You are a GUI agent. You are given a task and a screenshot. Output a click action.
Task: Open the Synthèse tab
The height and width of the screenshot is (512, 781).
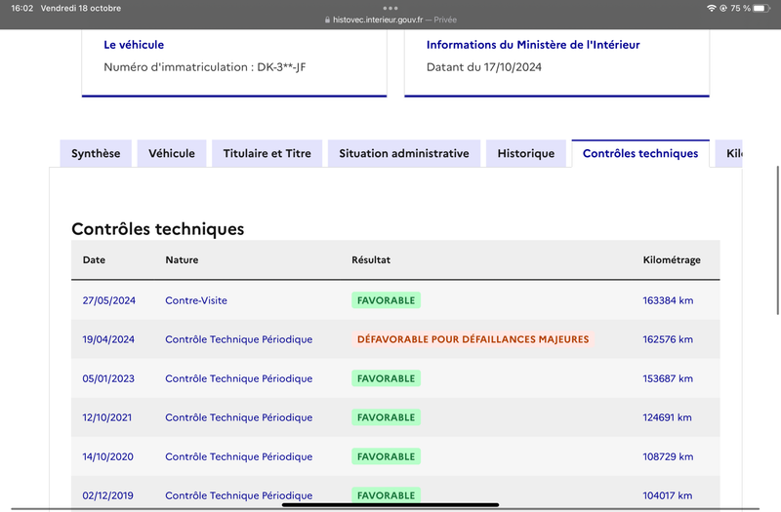[96, 153]
